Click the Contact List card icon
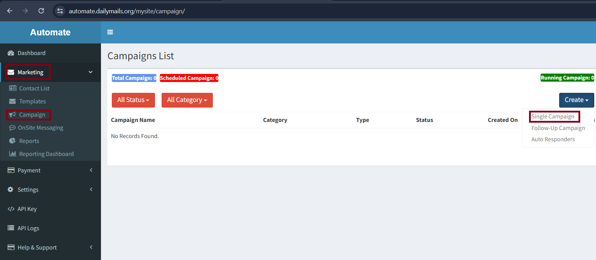This screenshot has width=596, height=260. [x=13, y=88]
